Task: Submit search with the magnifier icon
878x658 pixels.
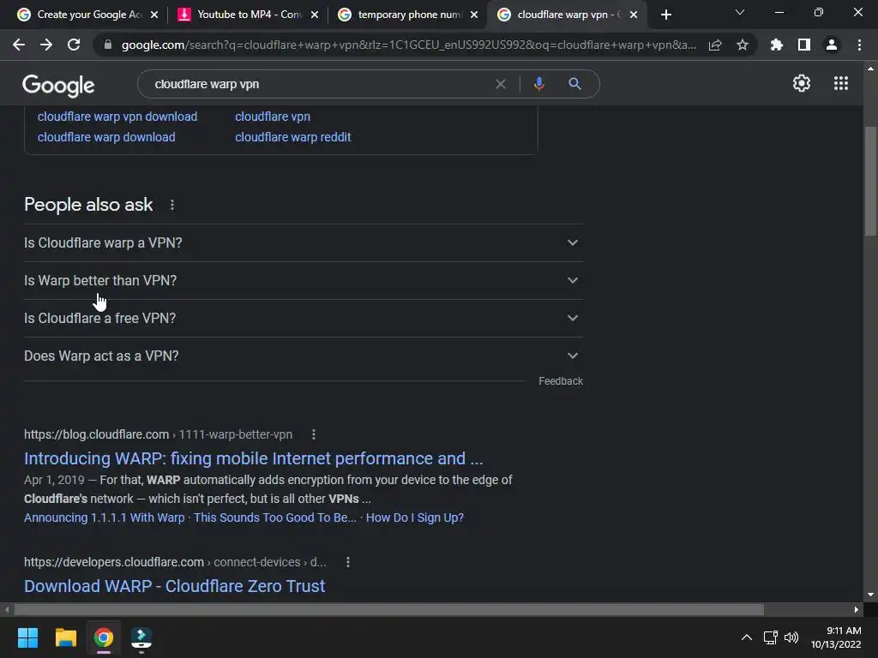Action: point(574,84)
